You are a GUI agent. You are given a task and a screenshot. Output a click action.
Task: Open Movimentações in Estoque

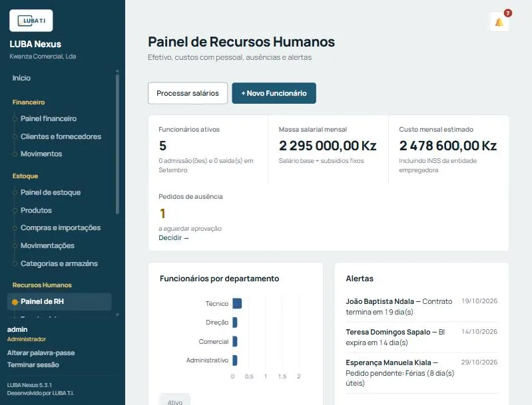pos(47,245)
